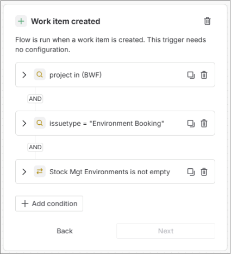This screenshot has height=254, width=231.
Task: Click the search icon for project condition
Action: point(40,74)
